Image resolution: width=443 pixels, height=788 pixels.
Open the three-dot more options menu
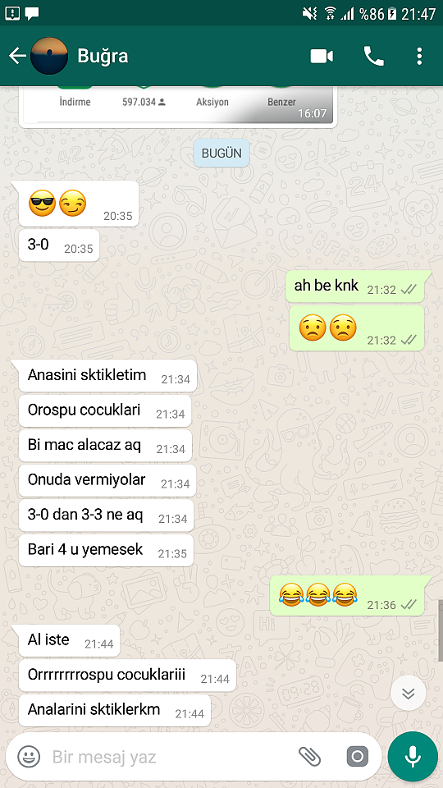click(x=419, y=57)
